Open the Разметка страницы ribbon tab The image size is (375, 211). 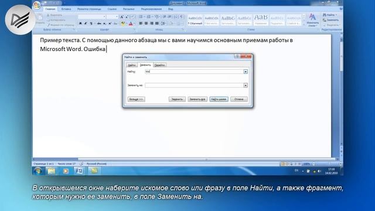[x=89, y=9]
